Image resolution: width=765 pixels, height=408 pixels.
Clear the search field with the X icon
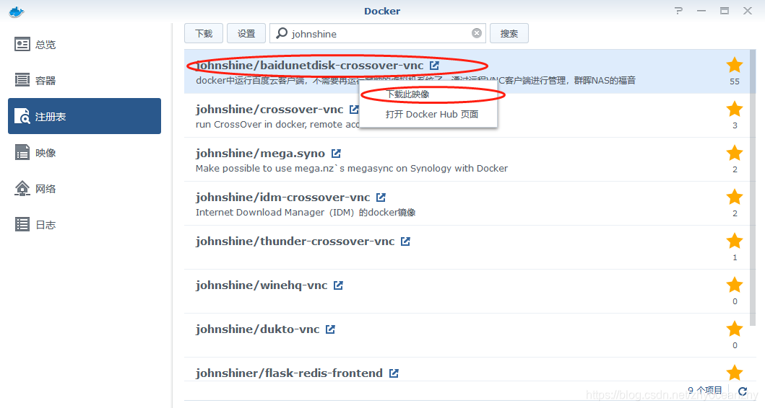tap(477, 33)
